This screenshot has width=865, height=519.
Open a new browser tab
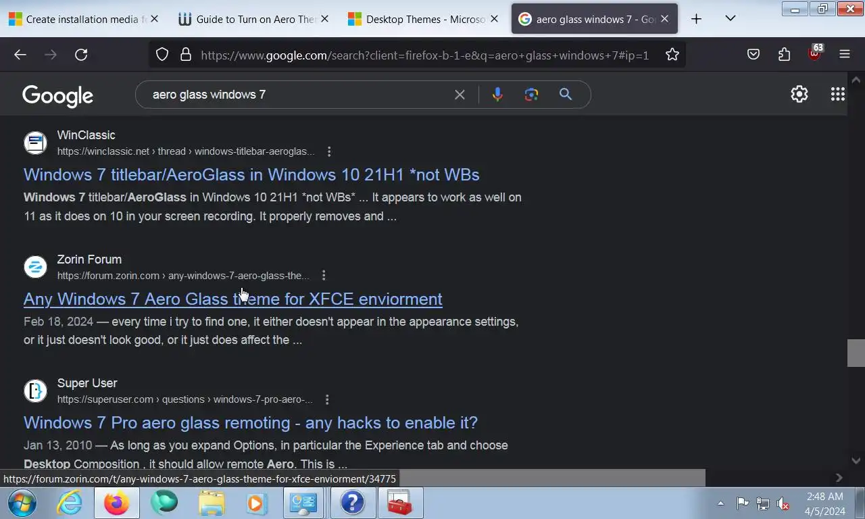pyautogui.click(x=696, y=19)
